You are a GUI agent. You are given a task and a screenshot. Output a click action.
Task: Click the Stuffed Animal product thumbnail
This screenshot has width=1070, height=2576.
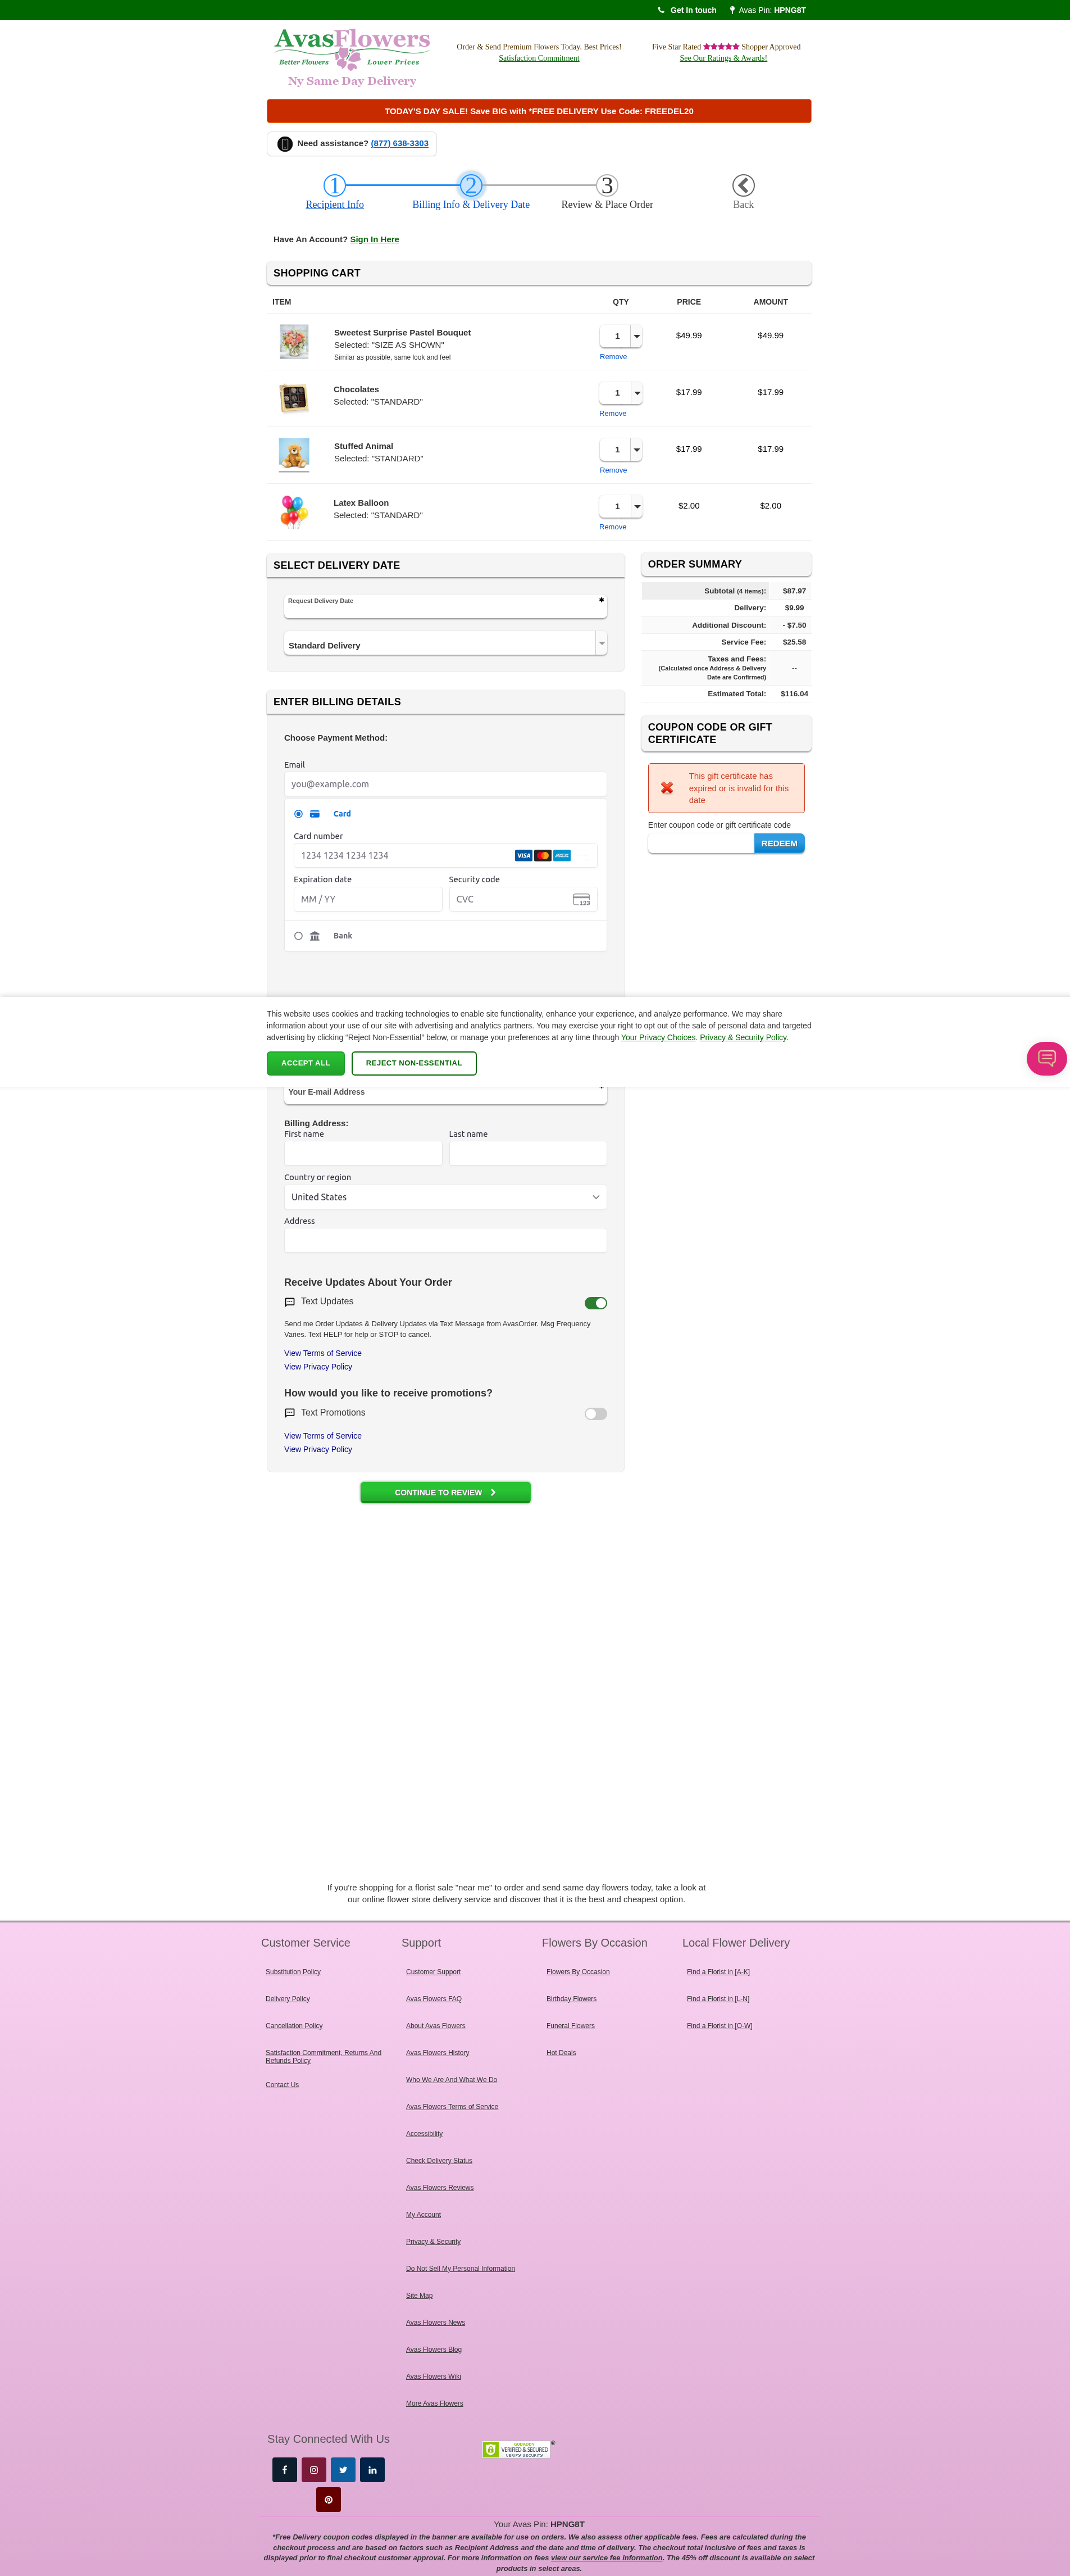(294, 454)
